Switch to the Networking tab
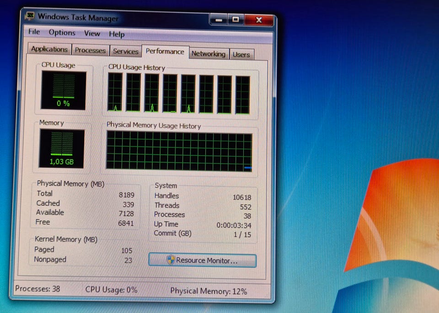The height and width of the screenshot is (313, 439). tap(209, 54)
